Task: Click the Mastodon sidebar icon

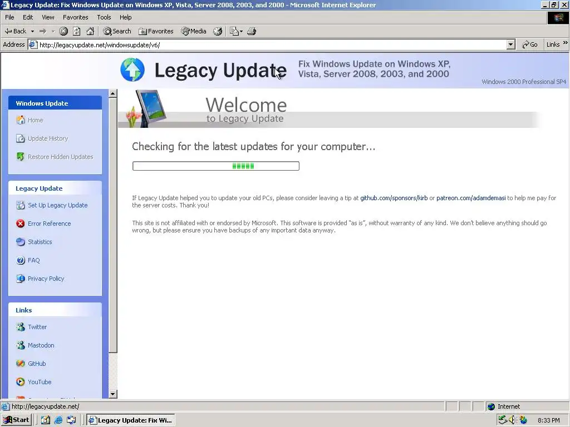Action: [21, 345]
